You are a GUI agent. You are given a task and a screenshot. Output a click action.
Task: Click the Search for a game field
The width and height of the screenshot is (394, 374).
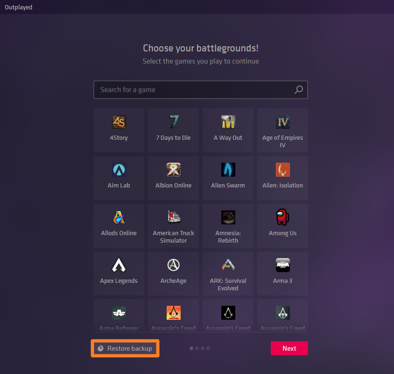[x=201, y=90]
